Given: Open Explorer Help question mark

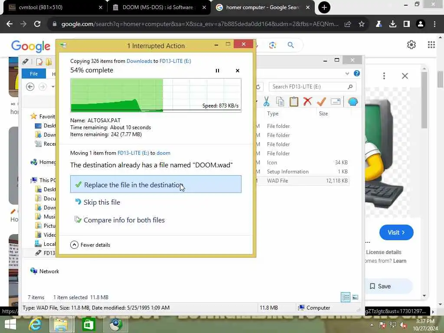Looking at the screenshot, I should point(357,74).
